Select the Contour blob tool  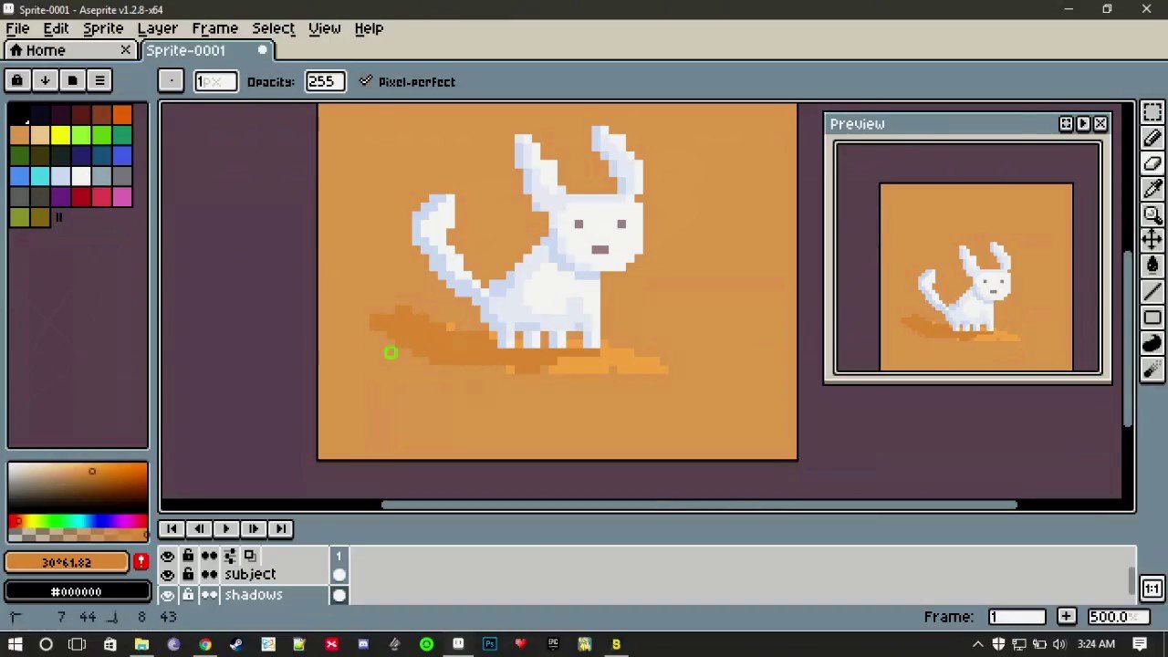tap(1152, 343)
